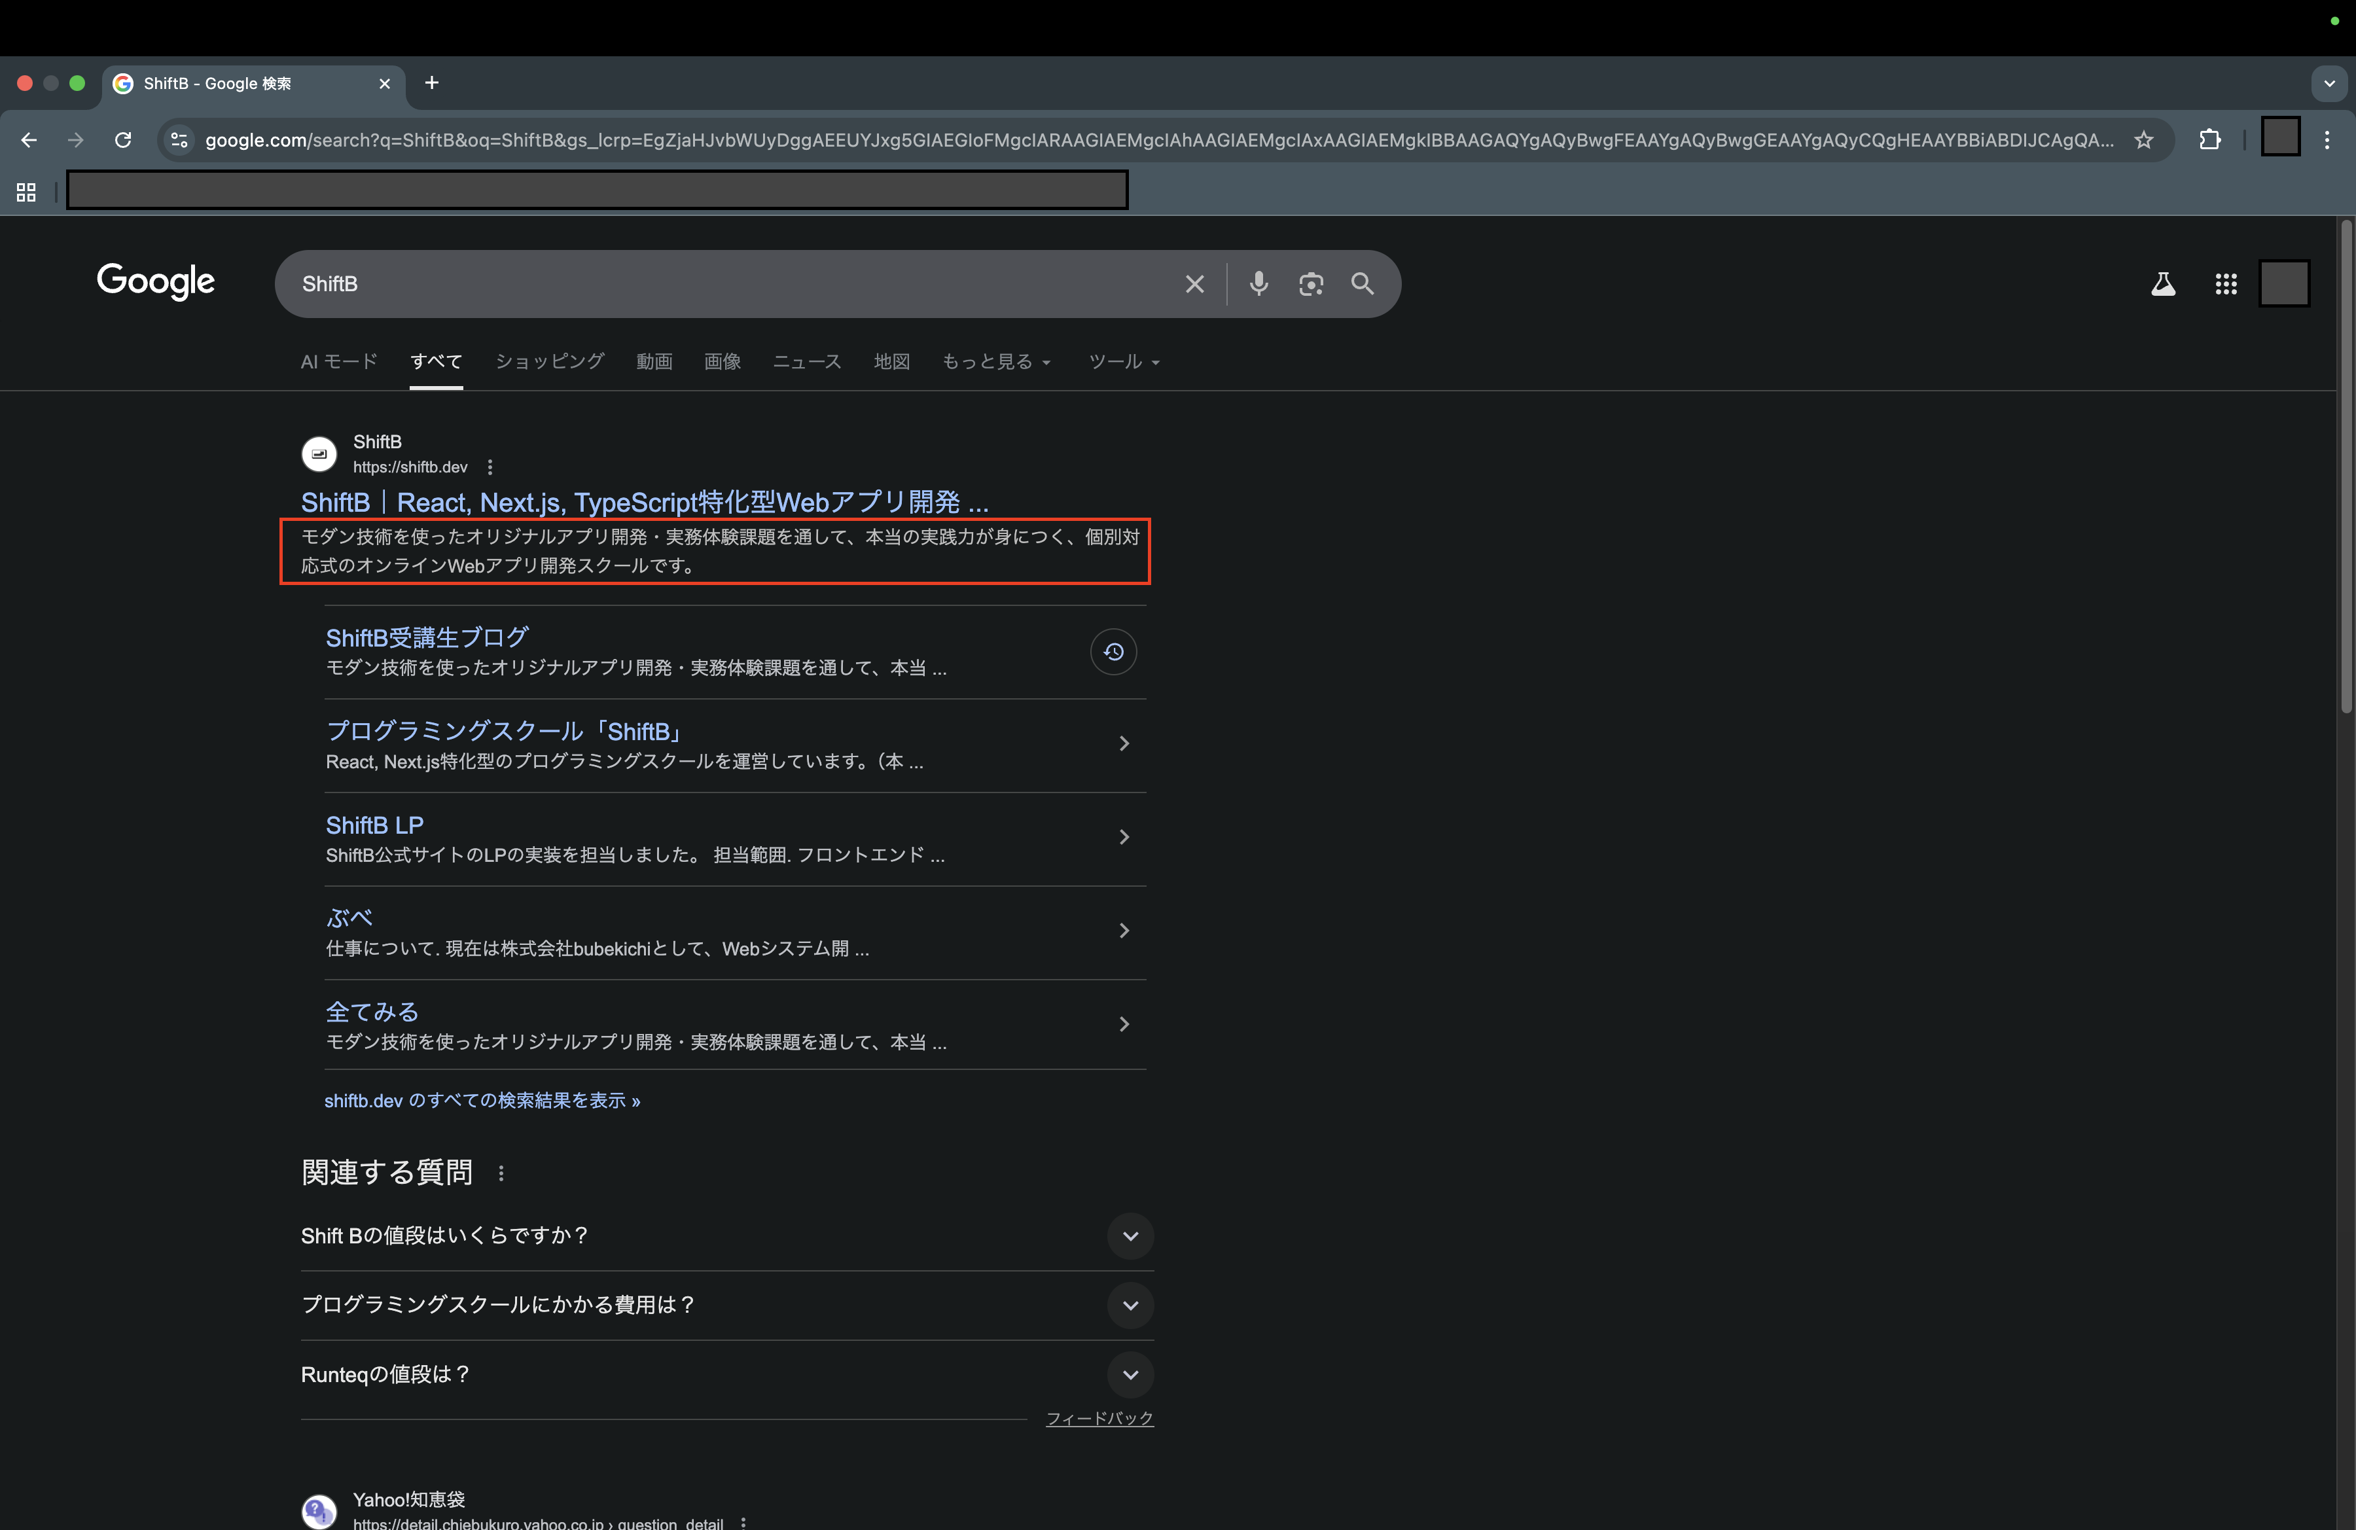Click into the Google search input field
Image resolution: width=2356 pixels, height=1530 pixels.
click(732, 284)
